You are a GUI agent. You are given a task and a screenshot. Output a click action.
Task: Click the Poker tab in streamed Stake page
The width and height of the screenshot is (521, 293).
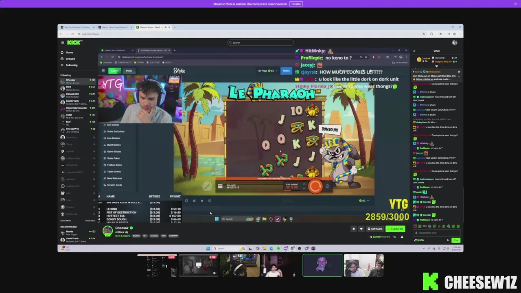pos(129,71)
